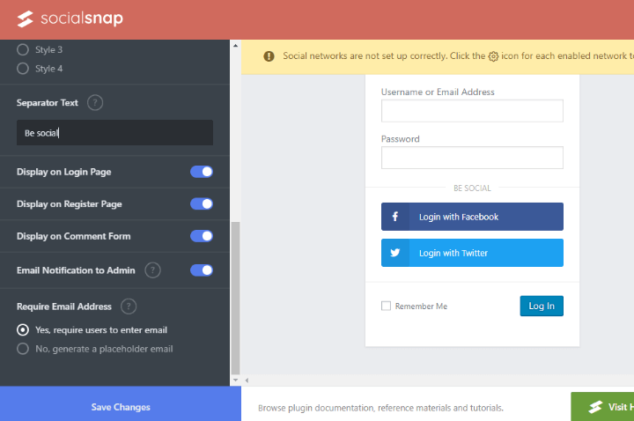This screenshot has height=421, width=634.
Task: Click the Twitter bird icon on login button
Action: point(395,253)
